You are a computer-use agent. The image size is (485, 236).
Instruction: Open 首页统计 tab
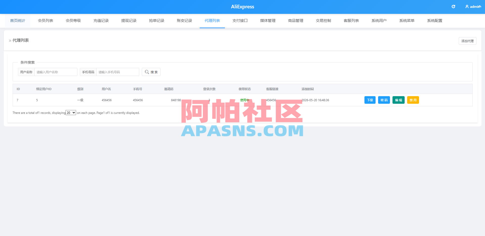pyautogui.click(x=18, y=21)
